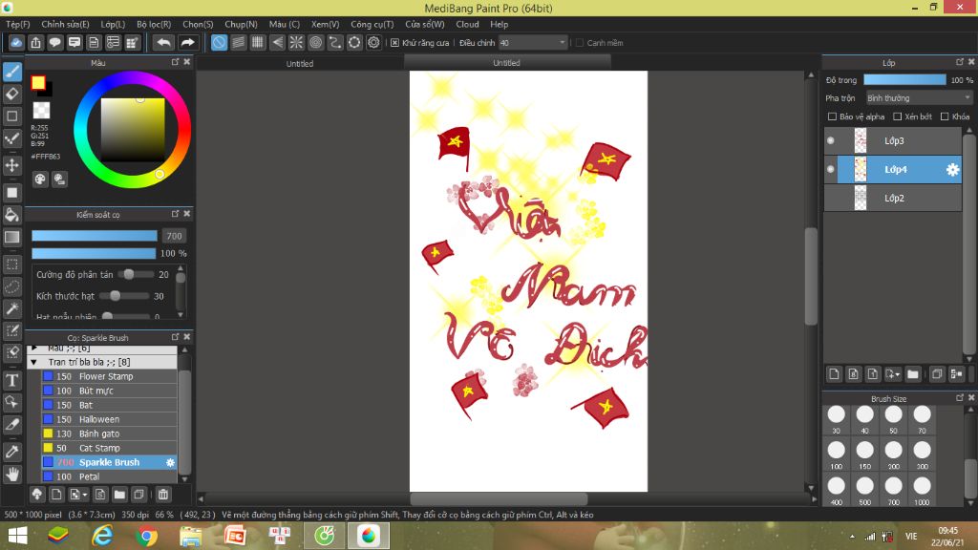
Task: Select the Cat Stamp brush
Action: pyautogui.click(x=109, y=448)
